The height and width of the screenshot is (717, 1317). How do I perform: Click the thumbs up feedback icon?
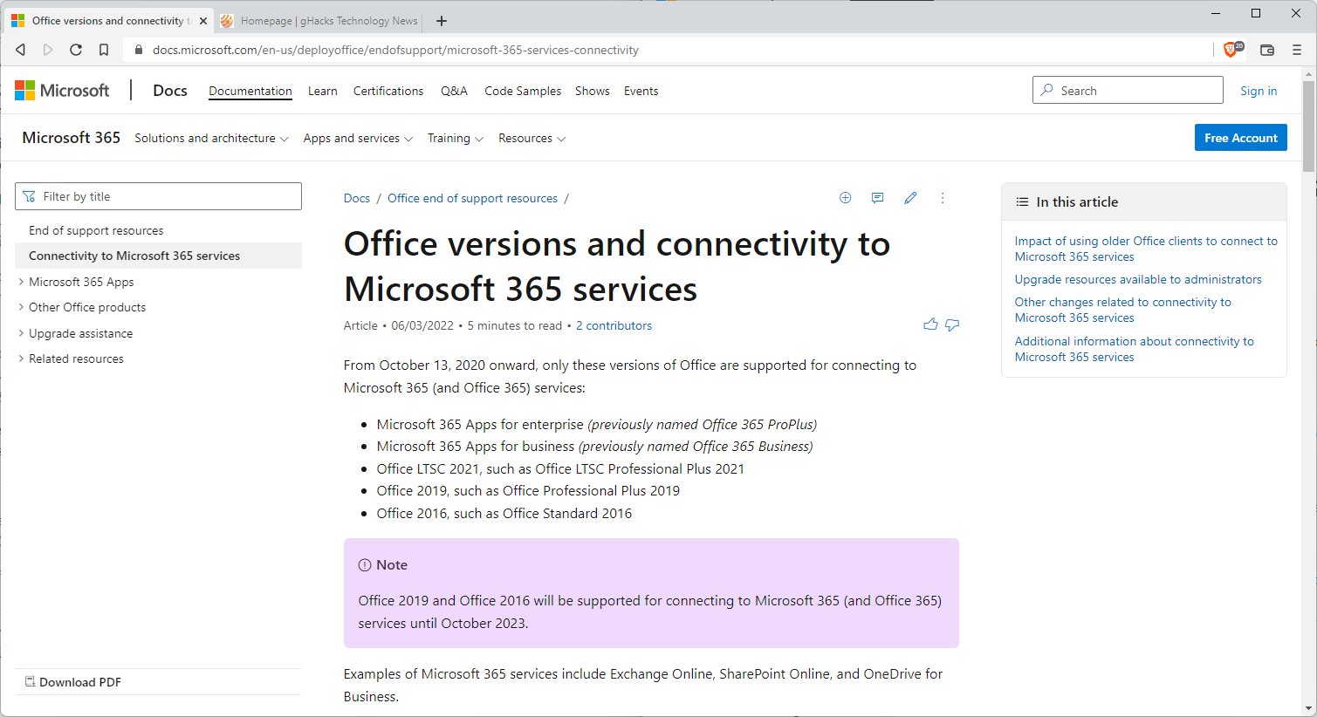tap(930, 324)
